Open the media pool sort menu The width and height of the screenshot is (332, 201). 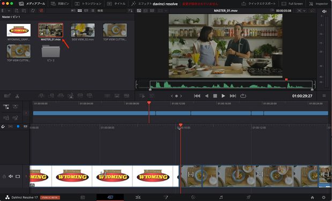(131, 11)
